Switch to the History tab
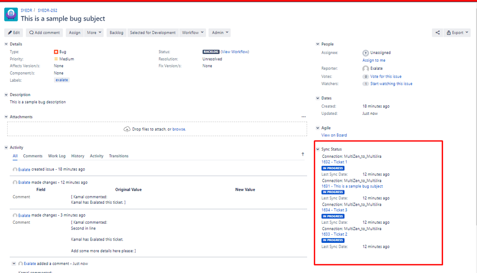 click(x=78, y=156)
